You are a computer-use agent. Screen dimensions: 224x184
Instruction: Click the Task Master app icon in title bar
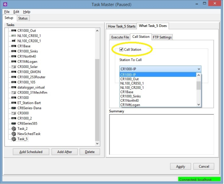tap(5, 4)
